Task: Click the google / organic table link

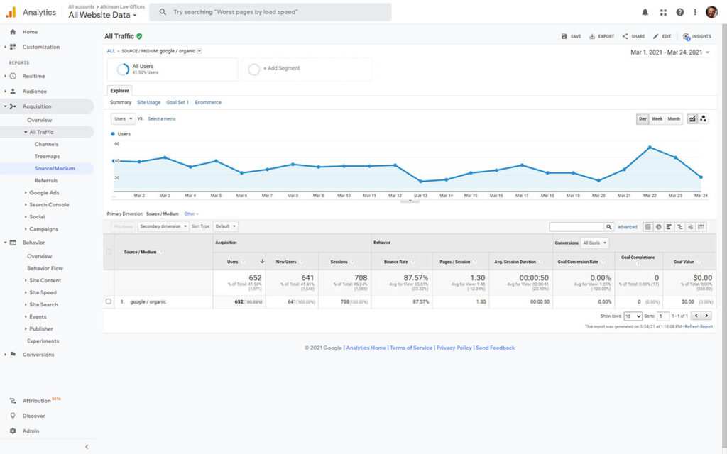Action: (148, 301)
